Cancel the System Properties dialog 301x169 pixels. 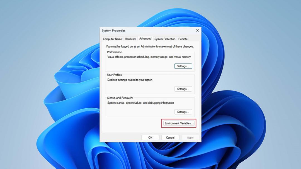170,138
